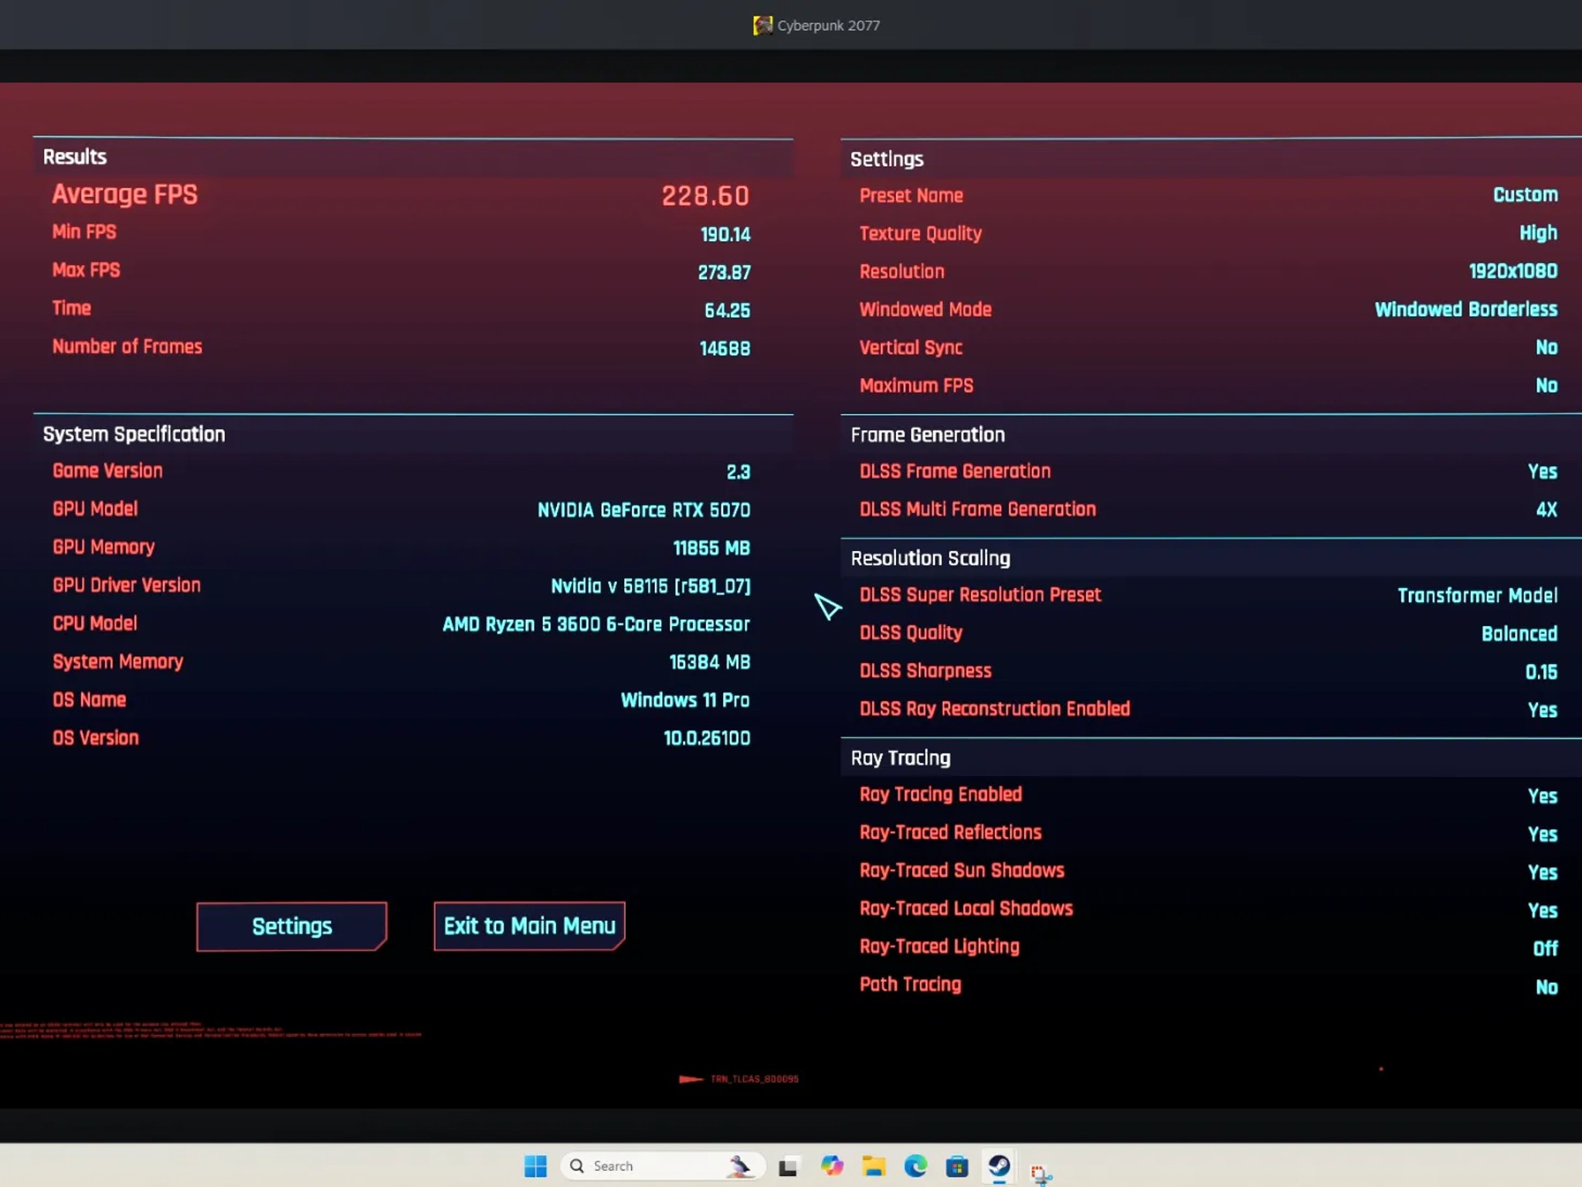Viewport: 1582px width, 1187px height.
Task: Select the Path Tracing setting row
Action: pyautogui.click(x=1209, y=985)
